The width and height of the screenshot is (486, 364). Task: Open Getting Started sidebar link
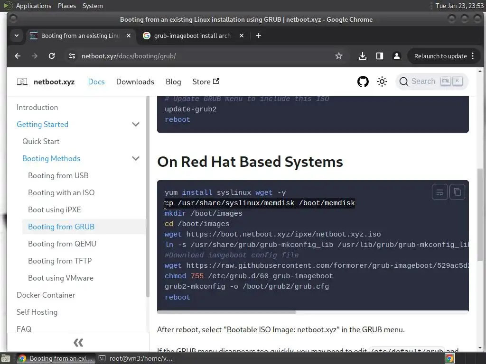42,125
